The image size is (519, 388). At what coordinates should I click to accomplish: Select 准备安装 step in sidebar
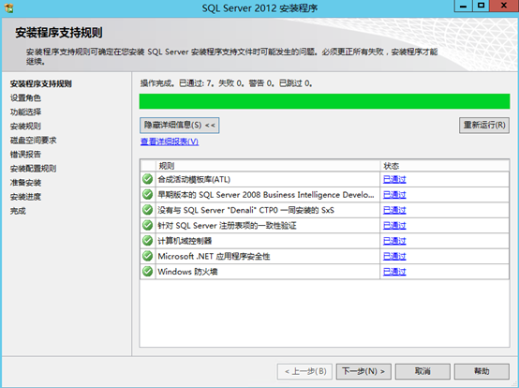click(25, 183)
